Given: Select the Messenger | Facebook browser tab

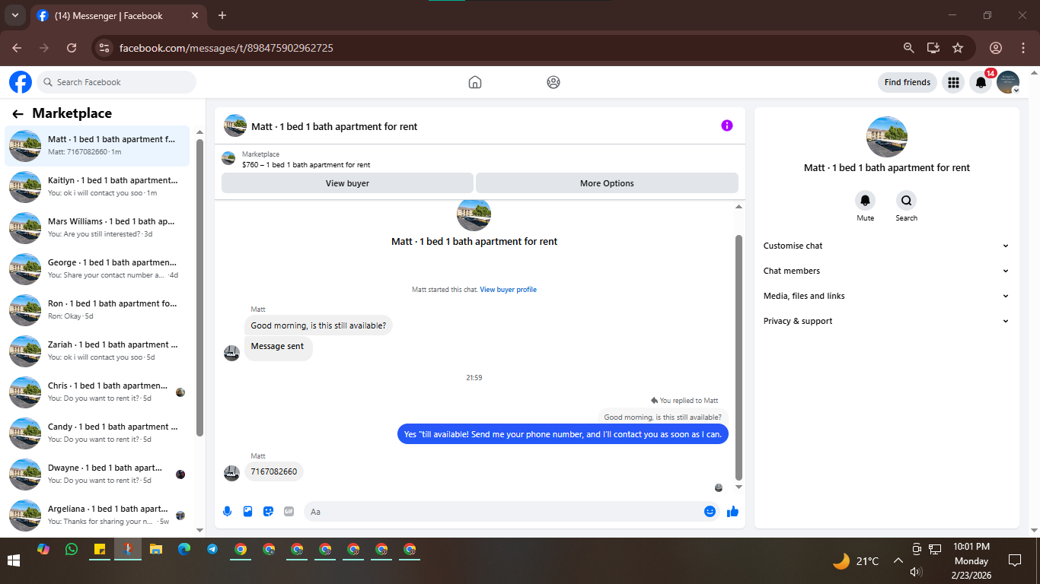Looking at the screenshot, I should click(x=118, y=15).
